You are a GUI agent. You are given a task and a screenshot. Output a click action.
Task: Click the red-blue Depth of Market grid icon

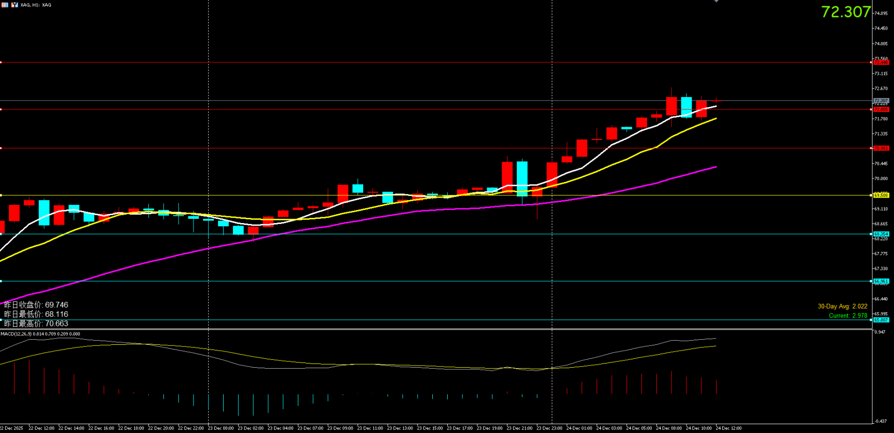(5, 5)
